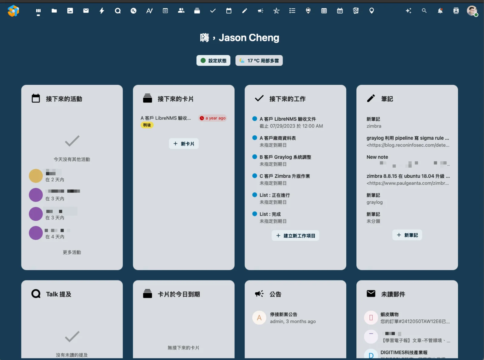Toggle task A 客戶廠商資料表 complete
Screen dimensions: 484x360
pos(255,138)
